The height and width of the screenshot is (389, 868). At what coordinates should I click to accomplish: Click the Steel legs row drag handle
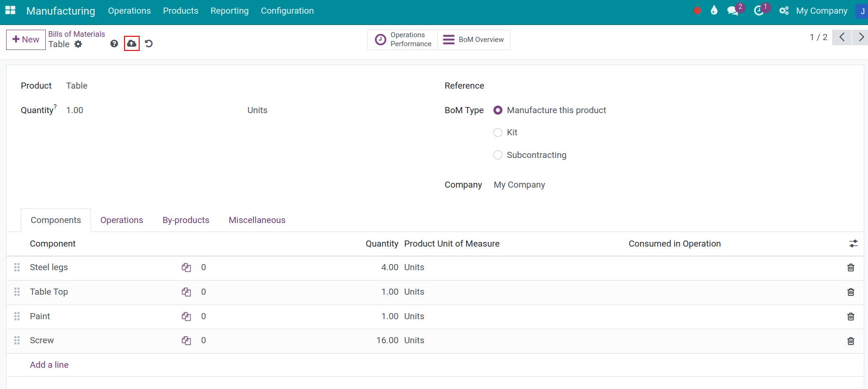(x=17, y=267)
